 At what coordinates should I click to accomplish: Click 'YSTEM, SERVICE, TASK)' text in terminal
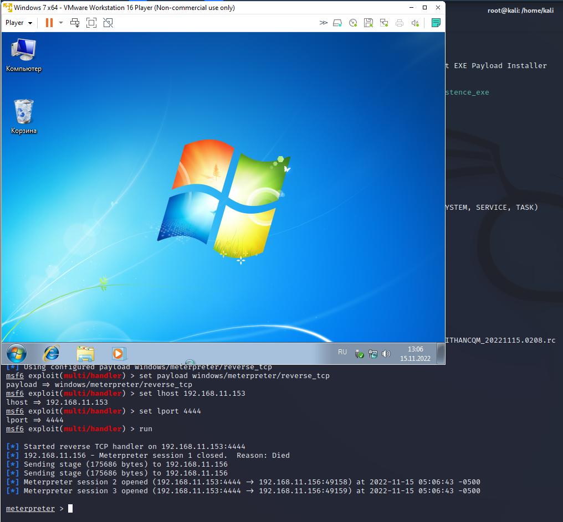[492, 208]
